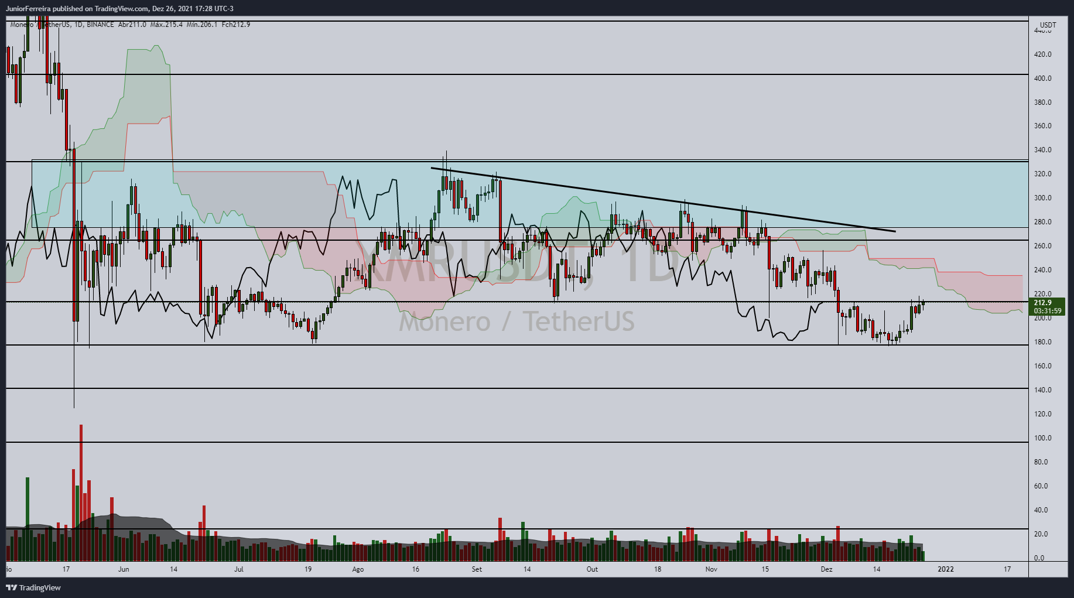Click the 400.0 price axis label

(1043, 78)
